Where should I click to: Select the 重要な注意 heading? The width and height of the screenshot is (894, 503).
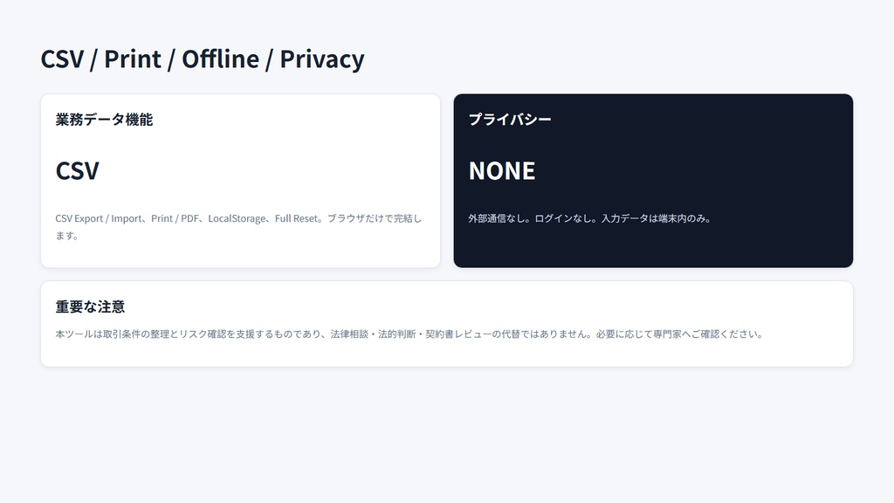(90, 307)
